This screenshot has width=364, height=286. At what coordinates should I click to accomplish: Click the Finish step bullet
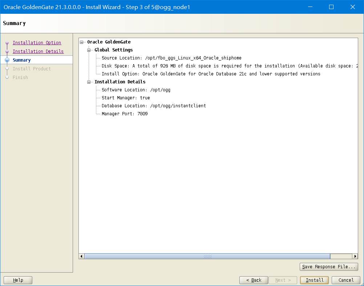point(7,77)
